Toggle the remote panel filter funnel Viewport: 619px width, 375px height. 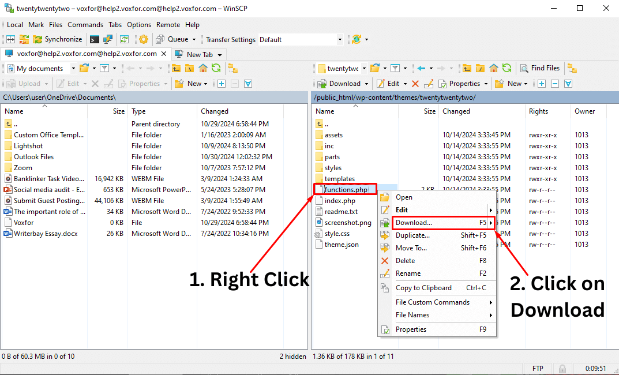click(x=395, y=67)
